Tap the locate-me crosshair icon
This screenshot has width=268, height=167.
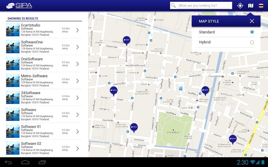coord(240,6)
